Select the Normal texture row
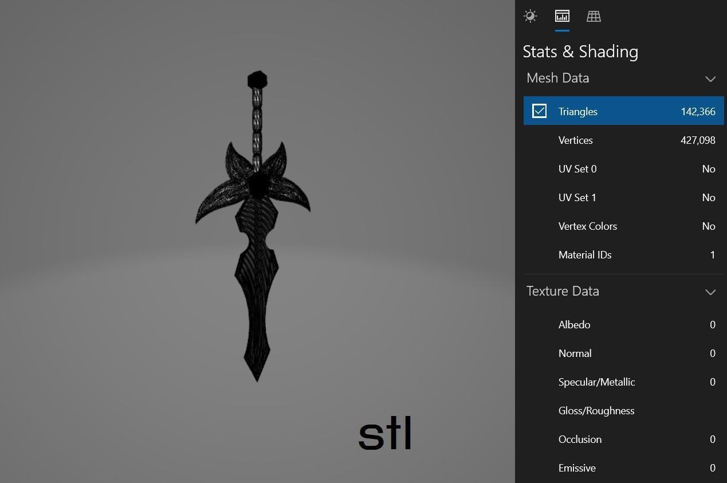Viewport: 727px width, 483px height. [x=624, y=353]
